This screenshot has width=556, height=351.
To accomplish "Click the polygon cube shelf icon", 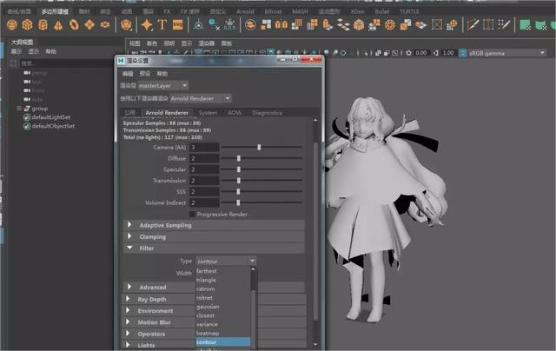I will tap(27, 25).
